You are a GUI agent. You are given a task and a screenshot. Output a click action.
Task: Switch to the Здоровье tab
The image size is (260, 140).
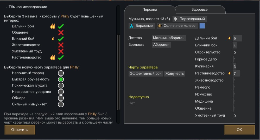tap(199, 10)
